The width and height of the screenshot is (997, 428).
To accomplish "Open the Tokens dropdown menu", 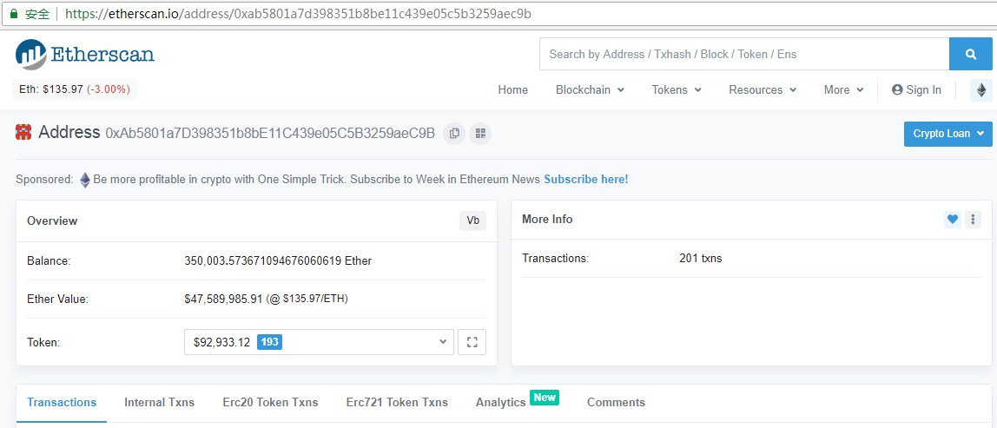I will point(677,89).
